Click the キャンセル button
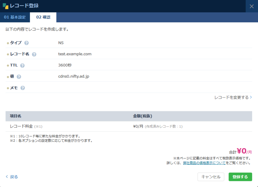258x187 pixels. pos(211,177)
